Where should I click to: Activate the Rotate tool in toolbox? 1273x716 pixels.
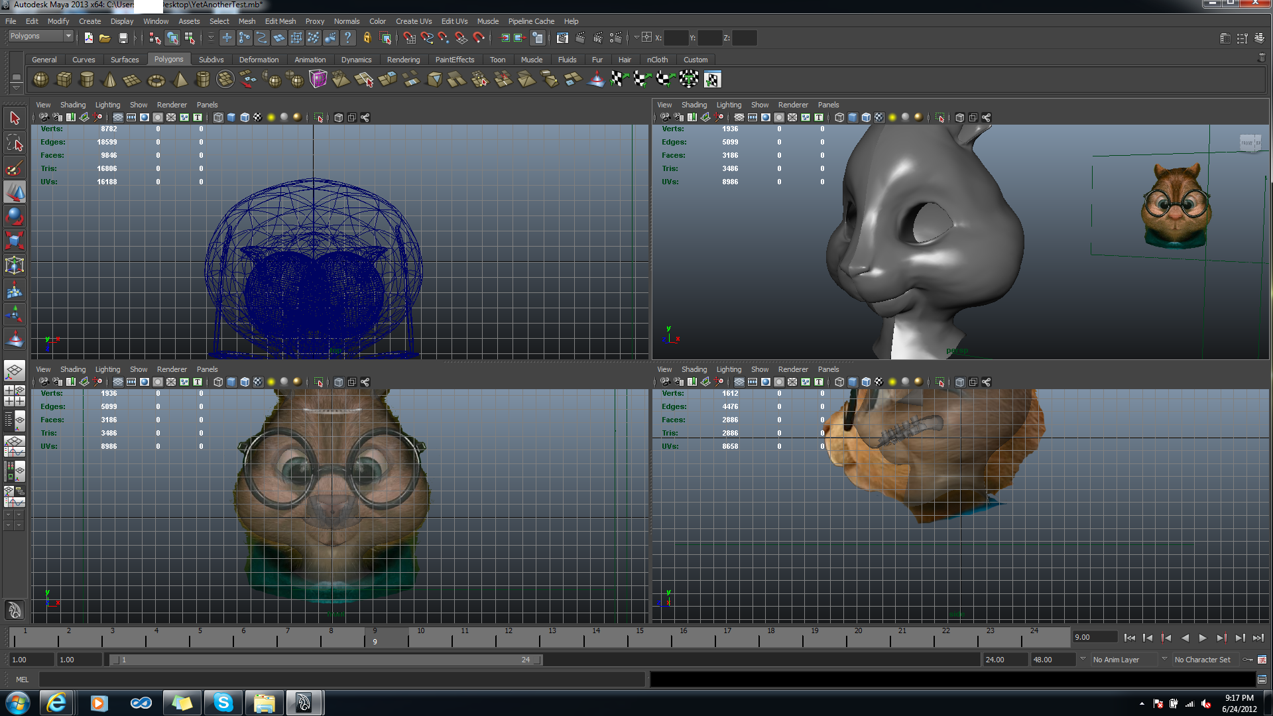(x=15, y=216)
